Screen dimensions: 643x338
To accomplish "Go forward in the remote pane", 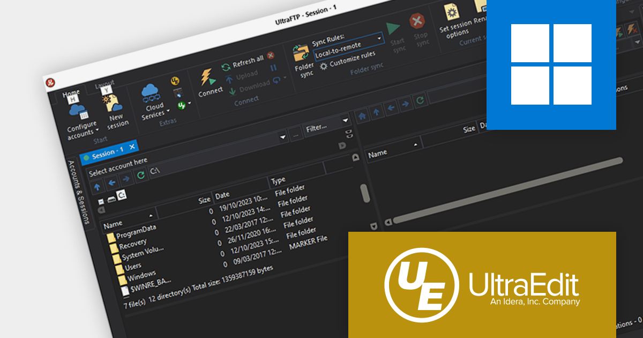I will (x=406, y=103).
